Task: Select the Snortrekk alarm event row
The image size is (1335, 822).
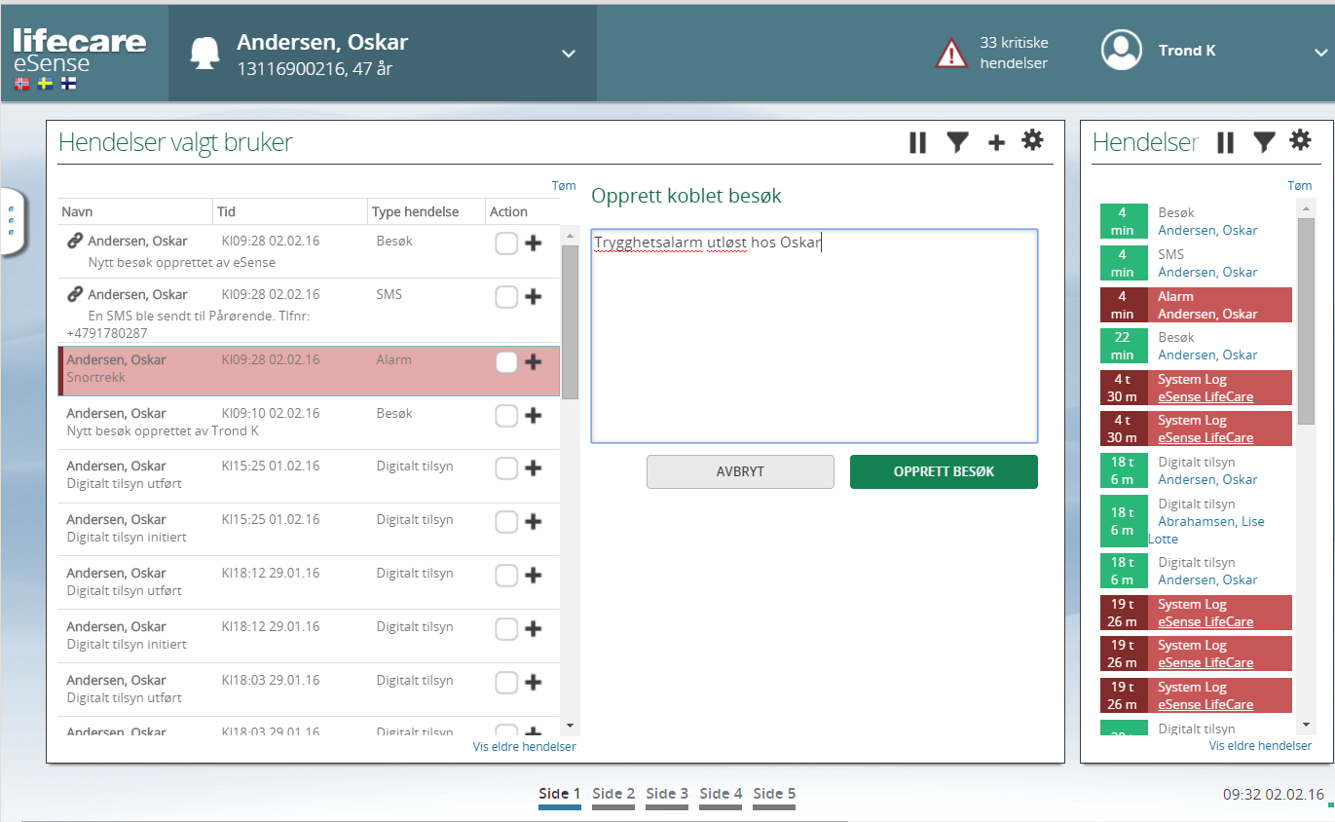Action: point(309,371)
